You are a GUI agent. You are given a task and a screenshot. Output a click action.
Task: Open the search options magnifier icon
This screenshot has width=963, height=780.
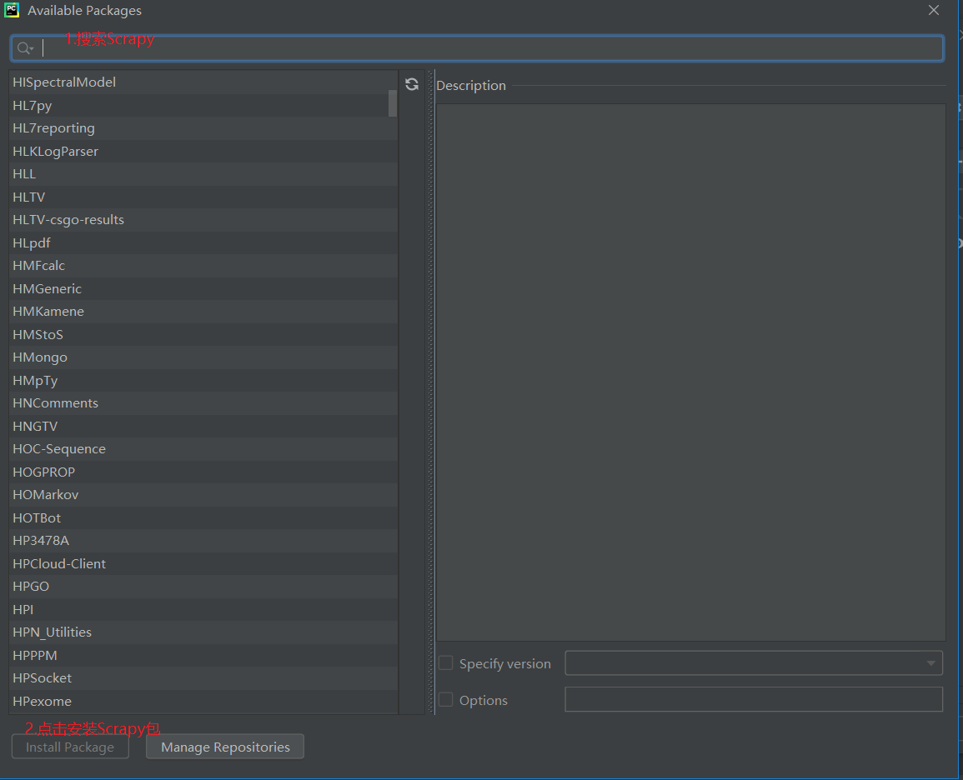pos(24,47)
